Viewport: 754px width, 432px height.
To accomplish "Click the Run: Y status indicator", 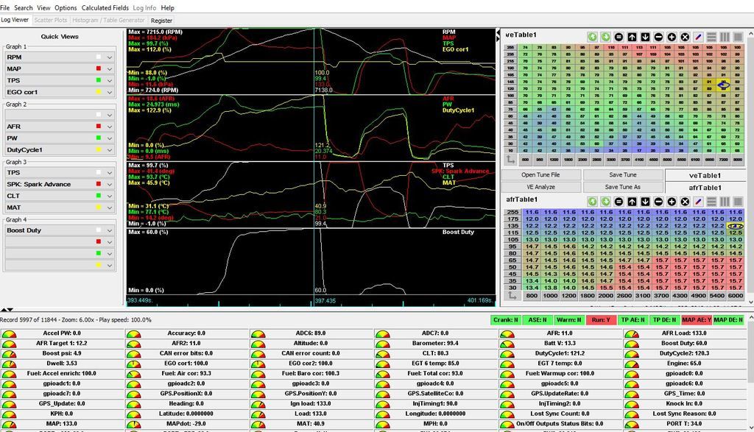I will click(x=601, y=319).
